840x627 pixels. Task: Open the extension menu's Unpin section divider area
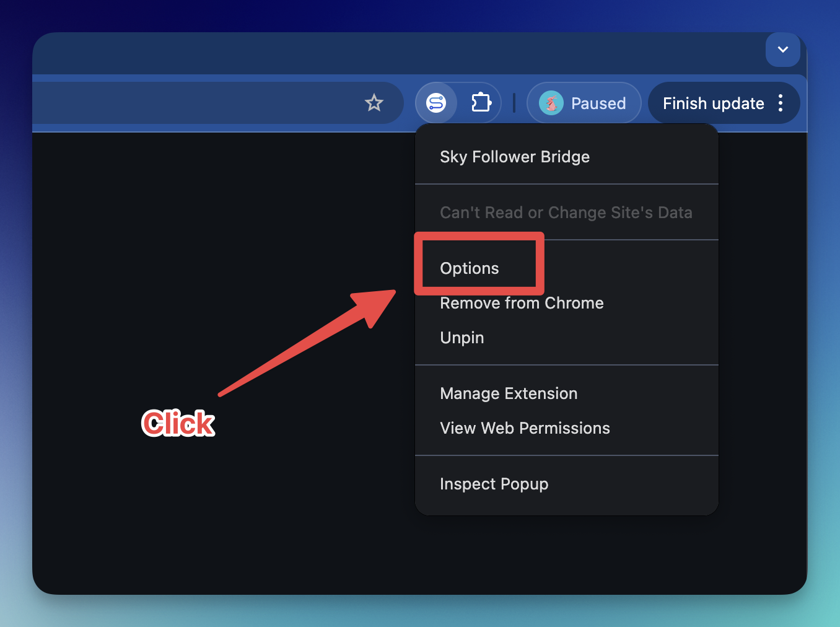point(566,364)
